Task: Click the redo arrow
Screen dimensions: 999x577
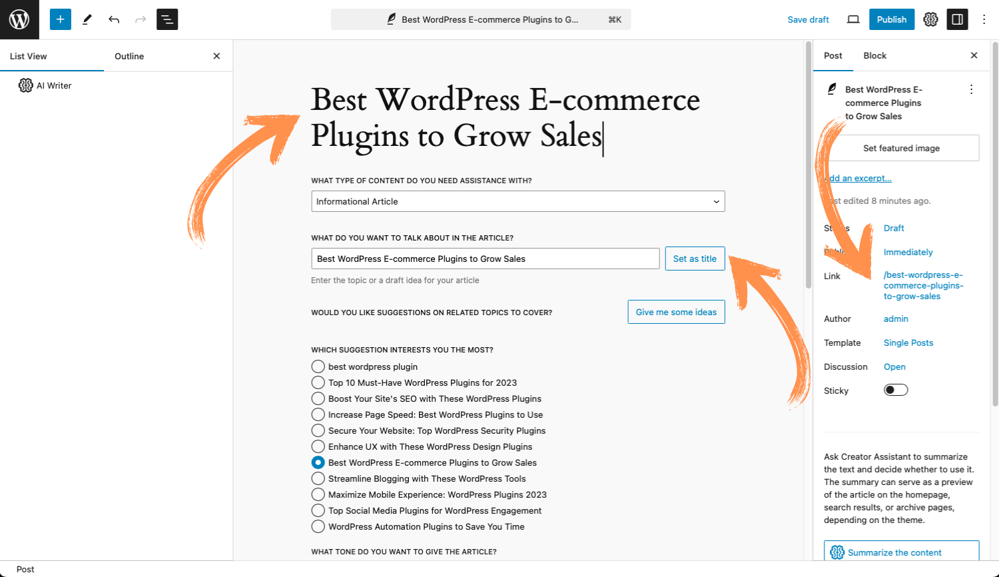Action: click(x=141, y=19)
